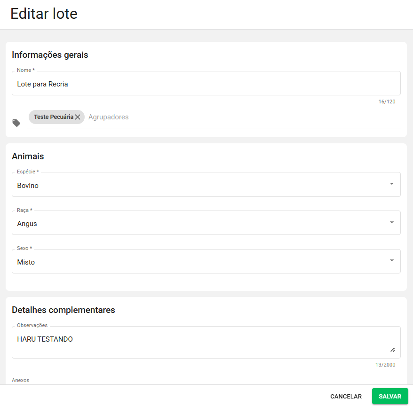Select the Teste Pecuária chip label
413x406 pixels.
(53, 117)
